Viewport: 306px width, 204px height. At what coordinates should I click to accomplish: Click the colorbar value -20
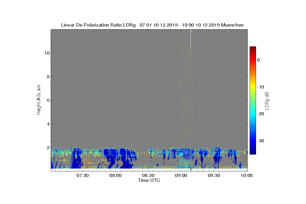pos(260,114)
